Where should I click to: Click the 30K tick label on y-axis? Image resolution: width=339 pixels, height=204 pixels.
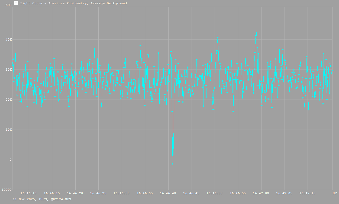click(x=9, y=70)
